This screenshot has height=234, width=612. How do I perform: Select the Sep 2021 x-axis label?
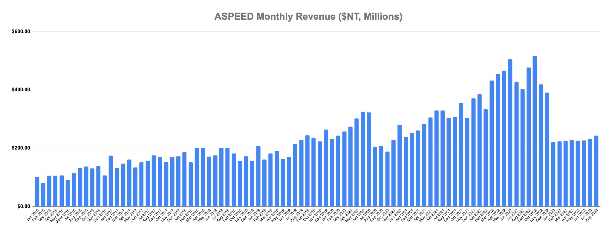click(x=450, y=215)
